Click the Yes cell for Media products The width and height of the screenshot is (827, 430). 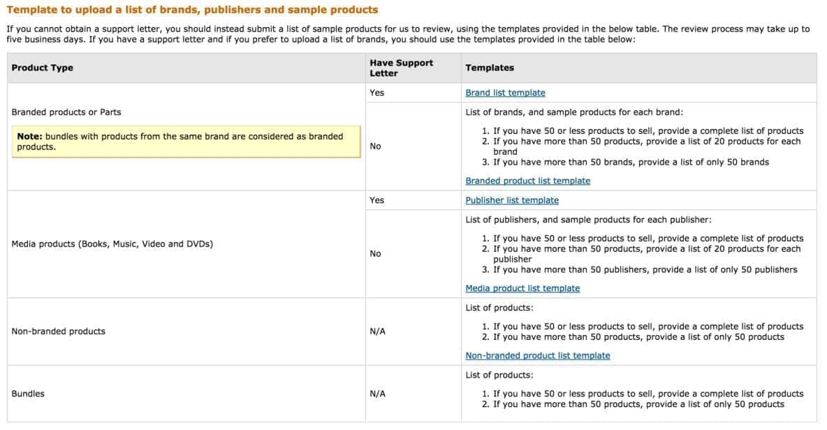pos(376,200)
